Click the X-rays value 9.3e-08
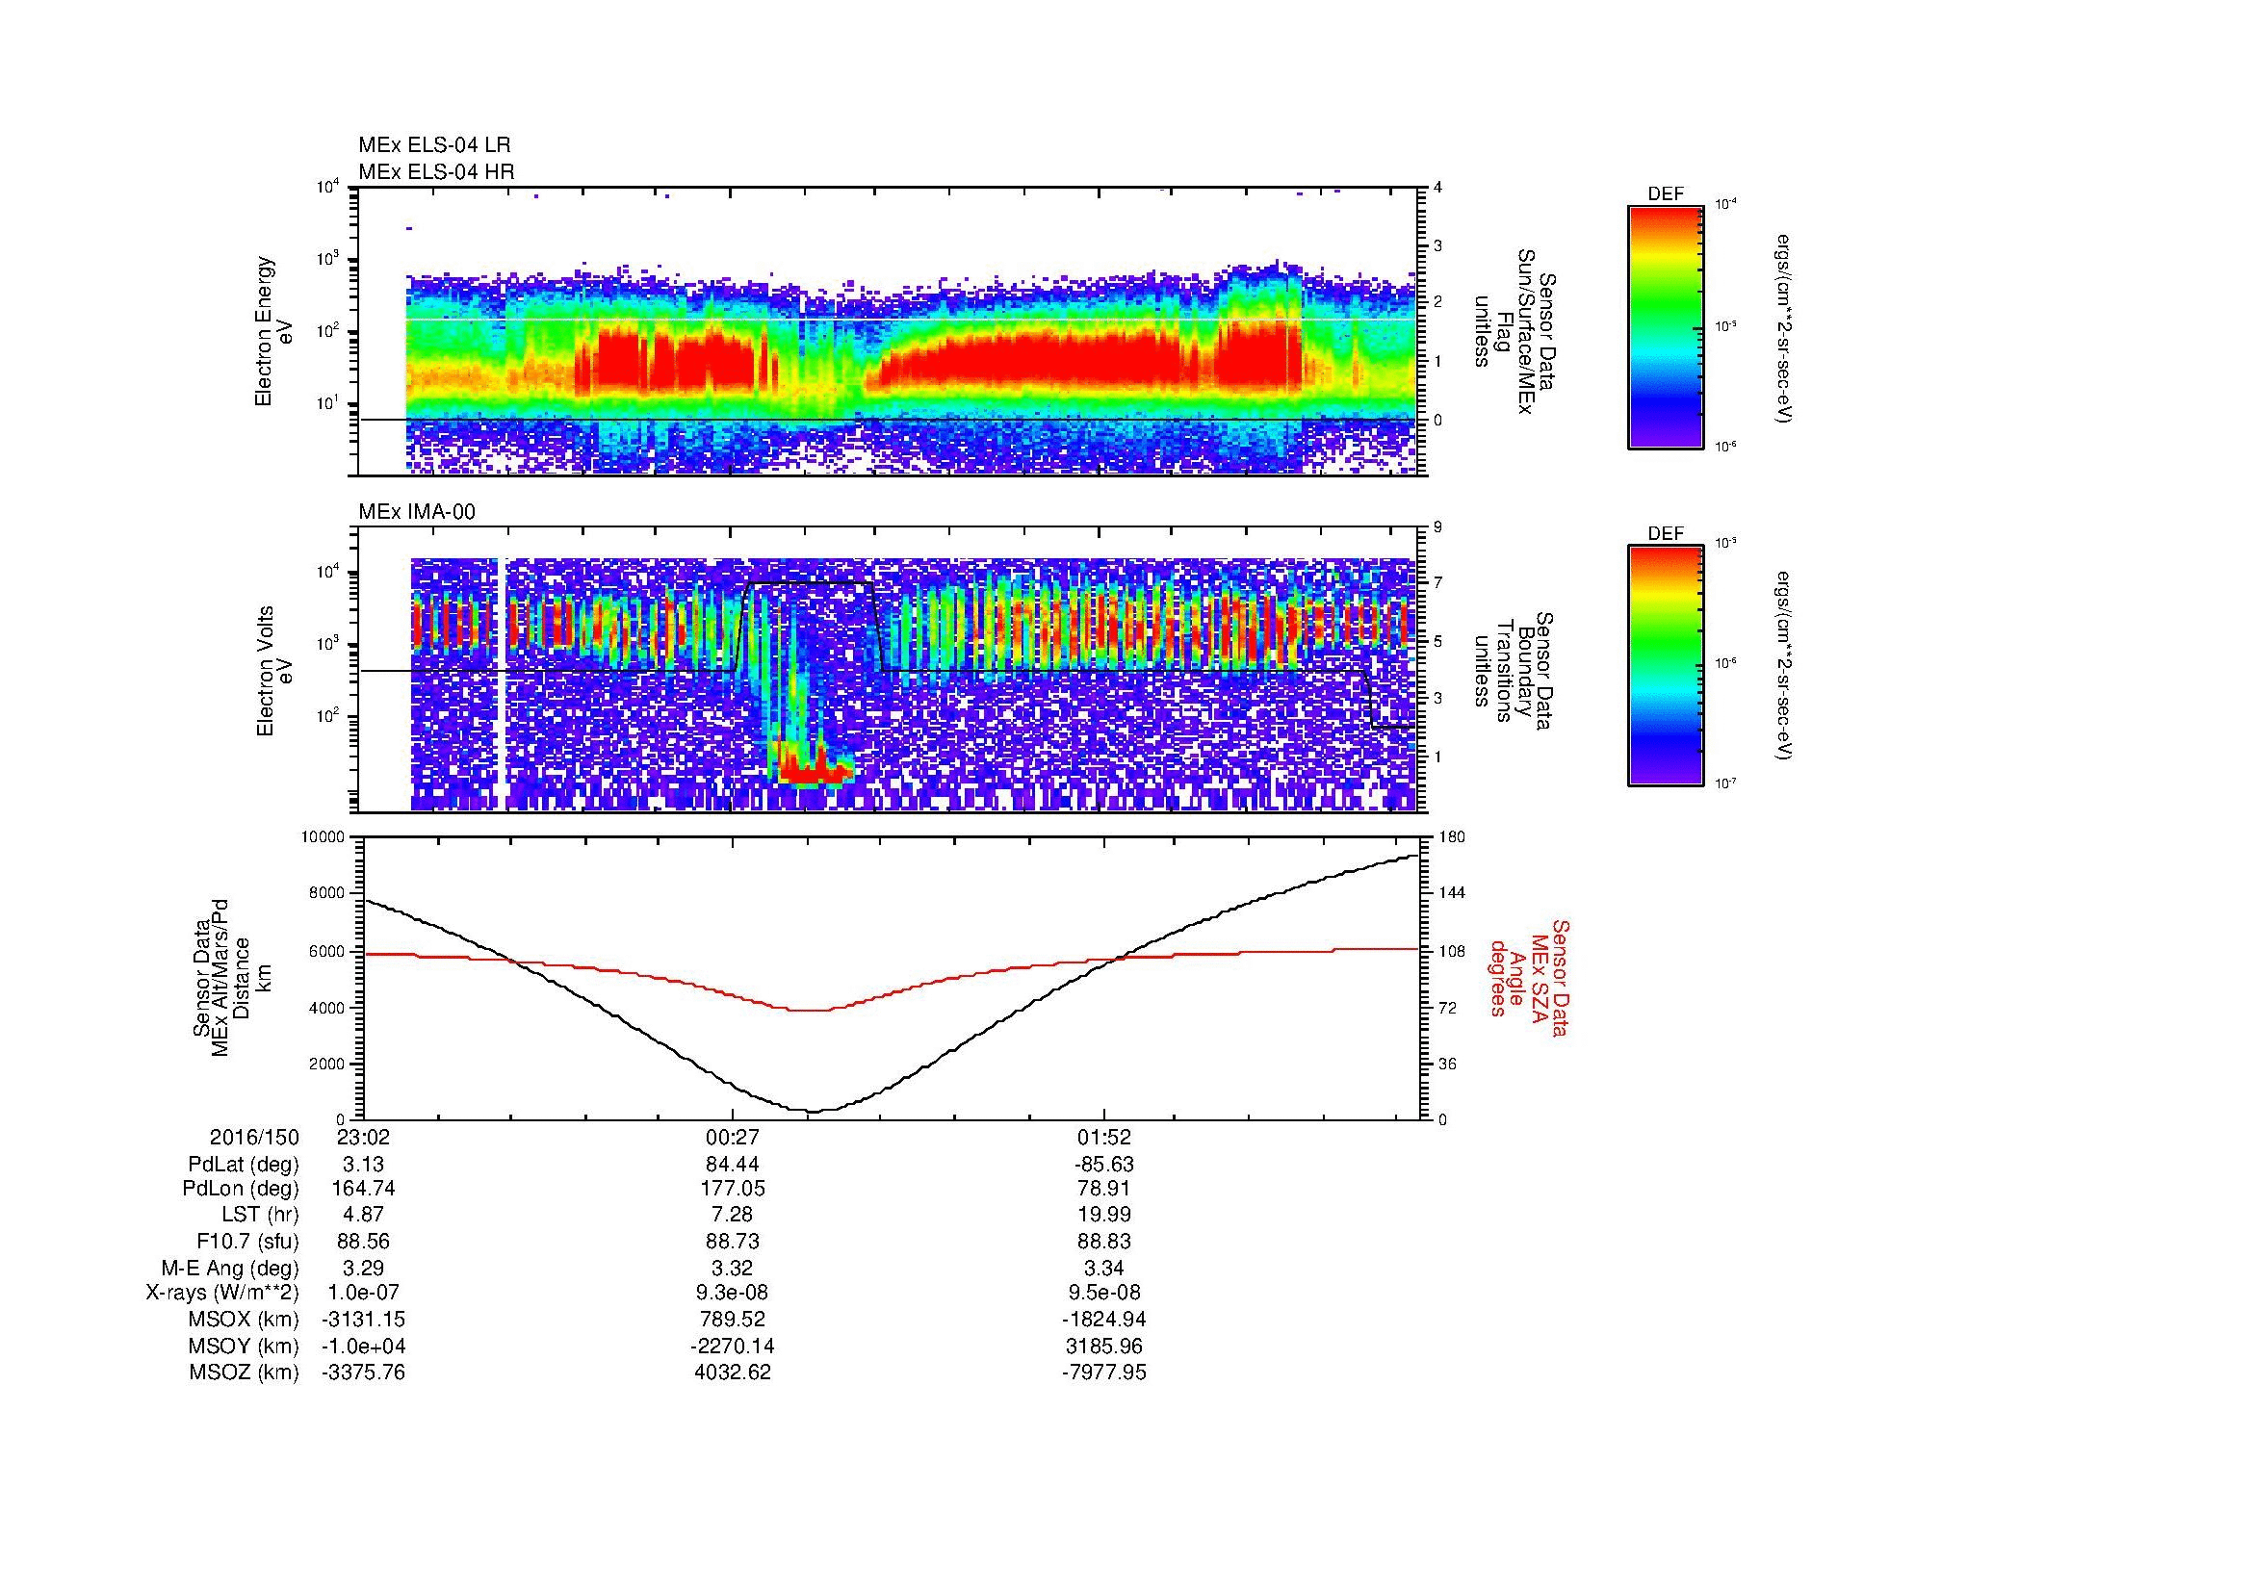The width and height of the screenshot is (2252, 1591). click(733, 1293)
